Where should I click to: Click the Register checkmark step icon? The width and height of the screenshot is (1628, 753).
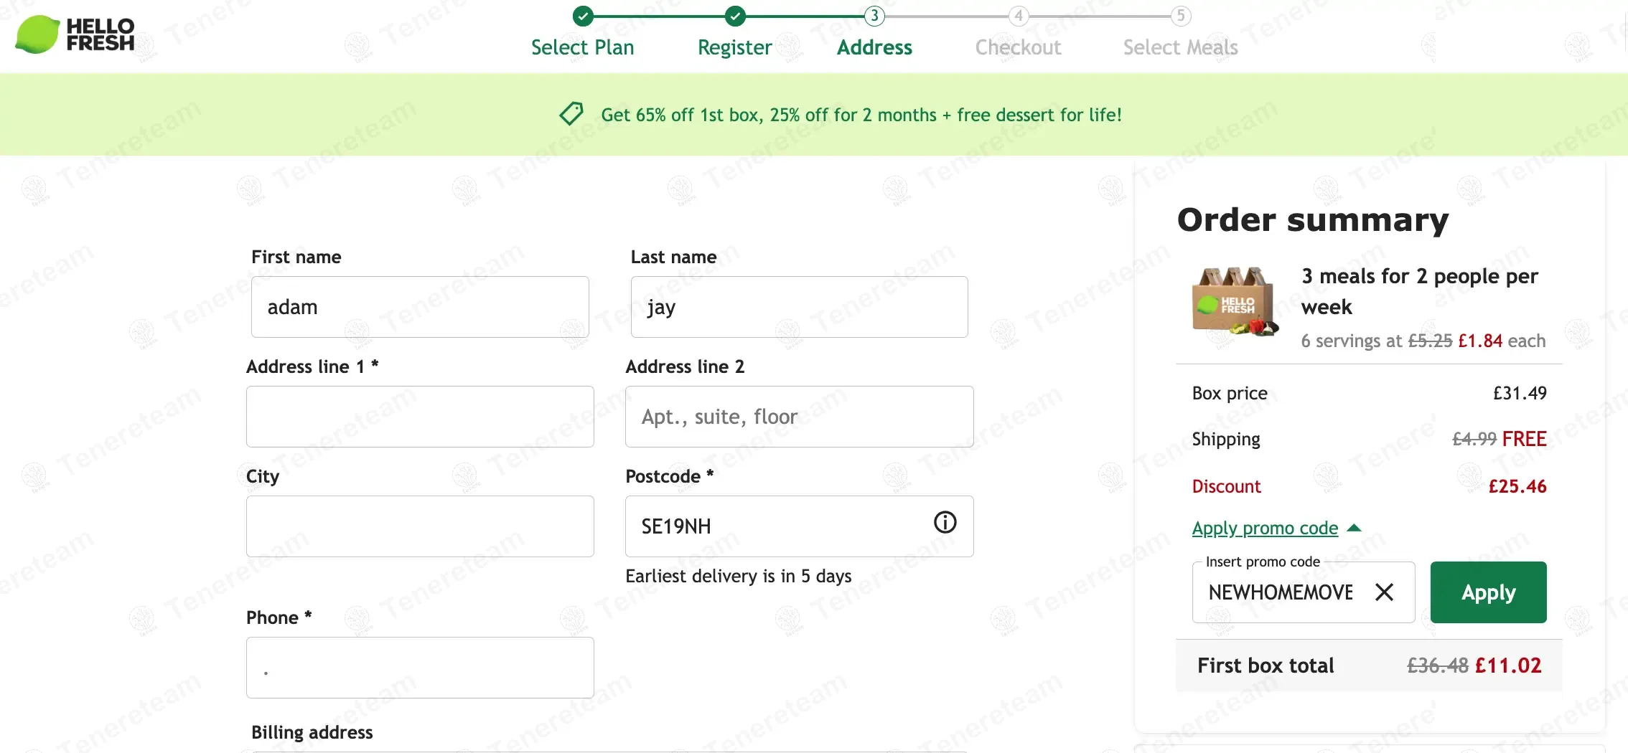coord(735,15)
